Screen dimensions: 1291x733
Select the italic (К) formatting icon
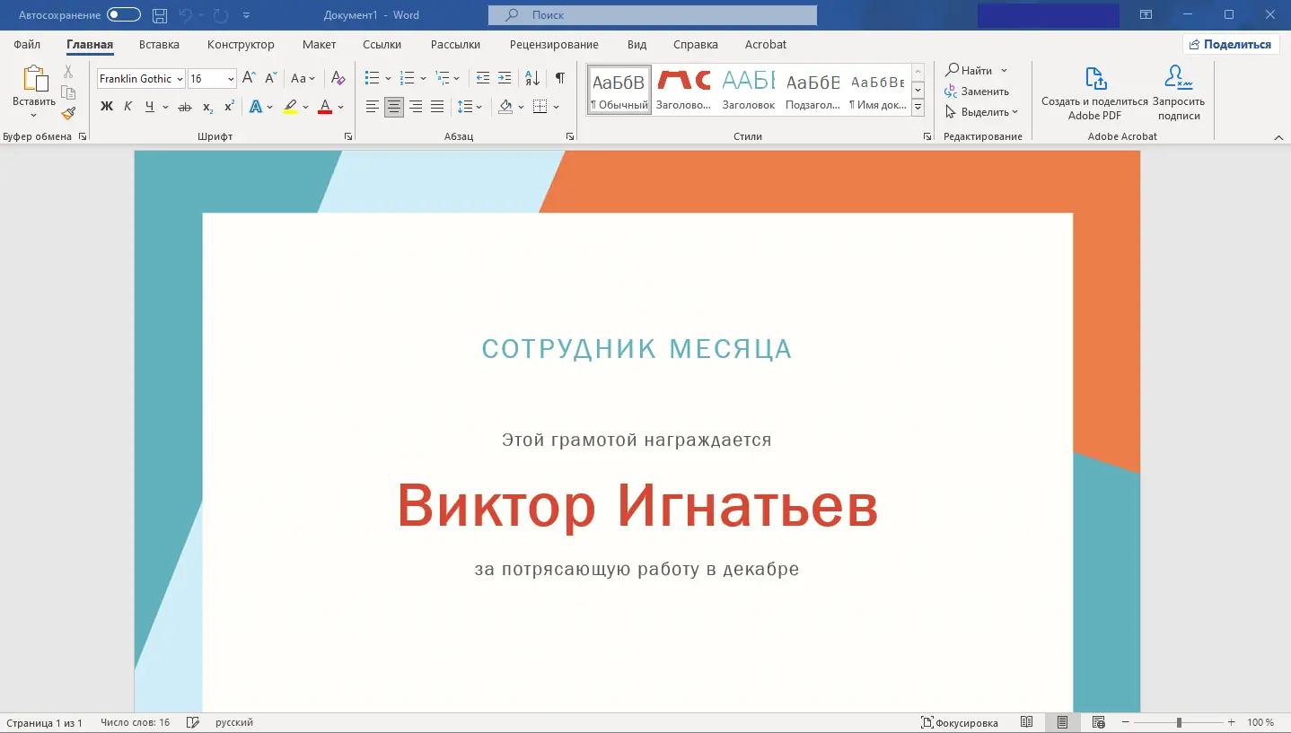click(x=127, y=106)
